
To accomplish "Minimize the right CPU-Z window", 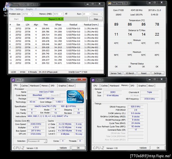I will [150, 79].
